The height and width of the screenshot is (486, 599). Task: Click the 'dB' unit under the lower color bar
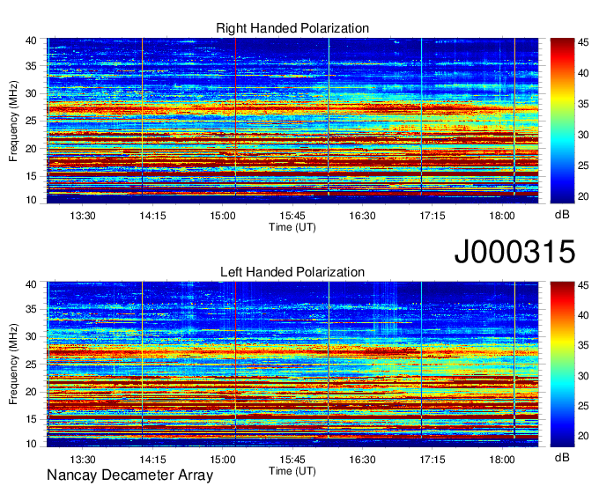[x=562, y=457]
